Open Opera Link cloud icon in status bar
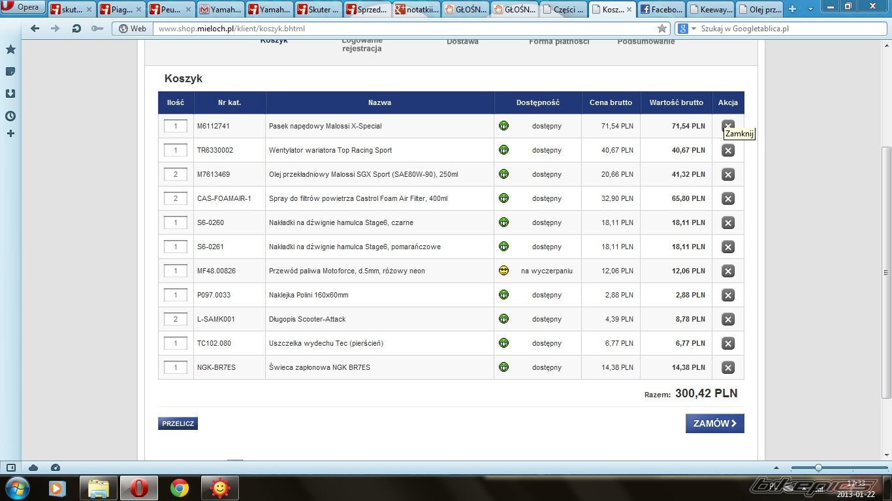Viewport: 892px width, 501px height. (33, 468)
